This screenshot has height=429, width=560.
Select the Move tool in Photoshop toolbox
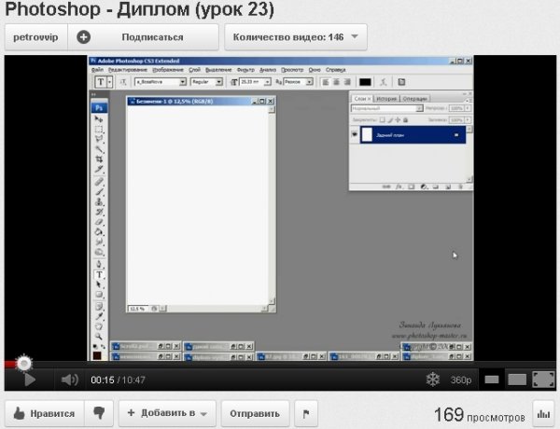pos(99,118)
